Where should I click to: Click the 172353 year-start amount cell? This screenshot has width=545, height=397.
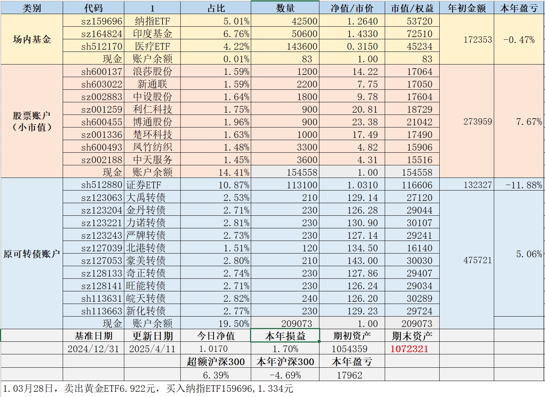pos(467,39)
